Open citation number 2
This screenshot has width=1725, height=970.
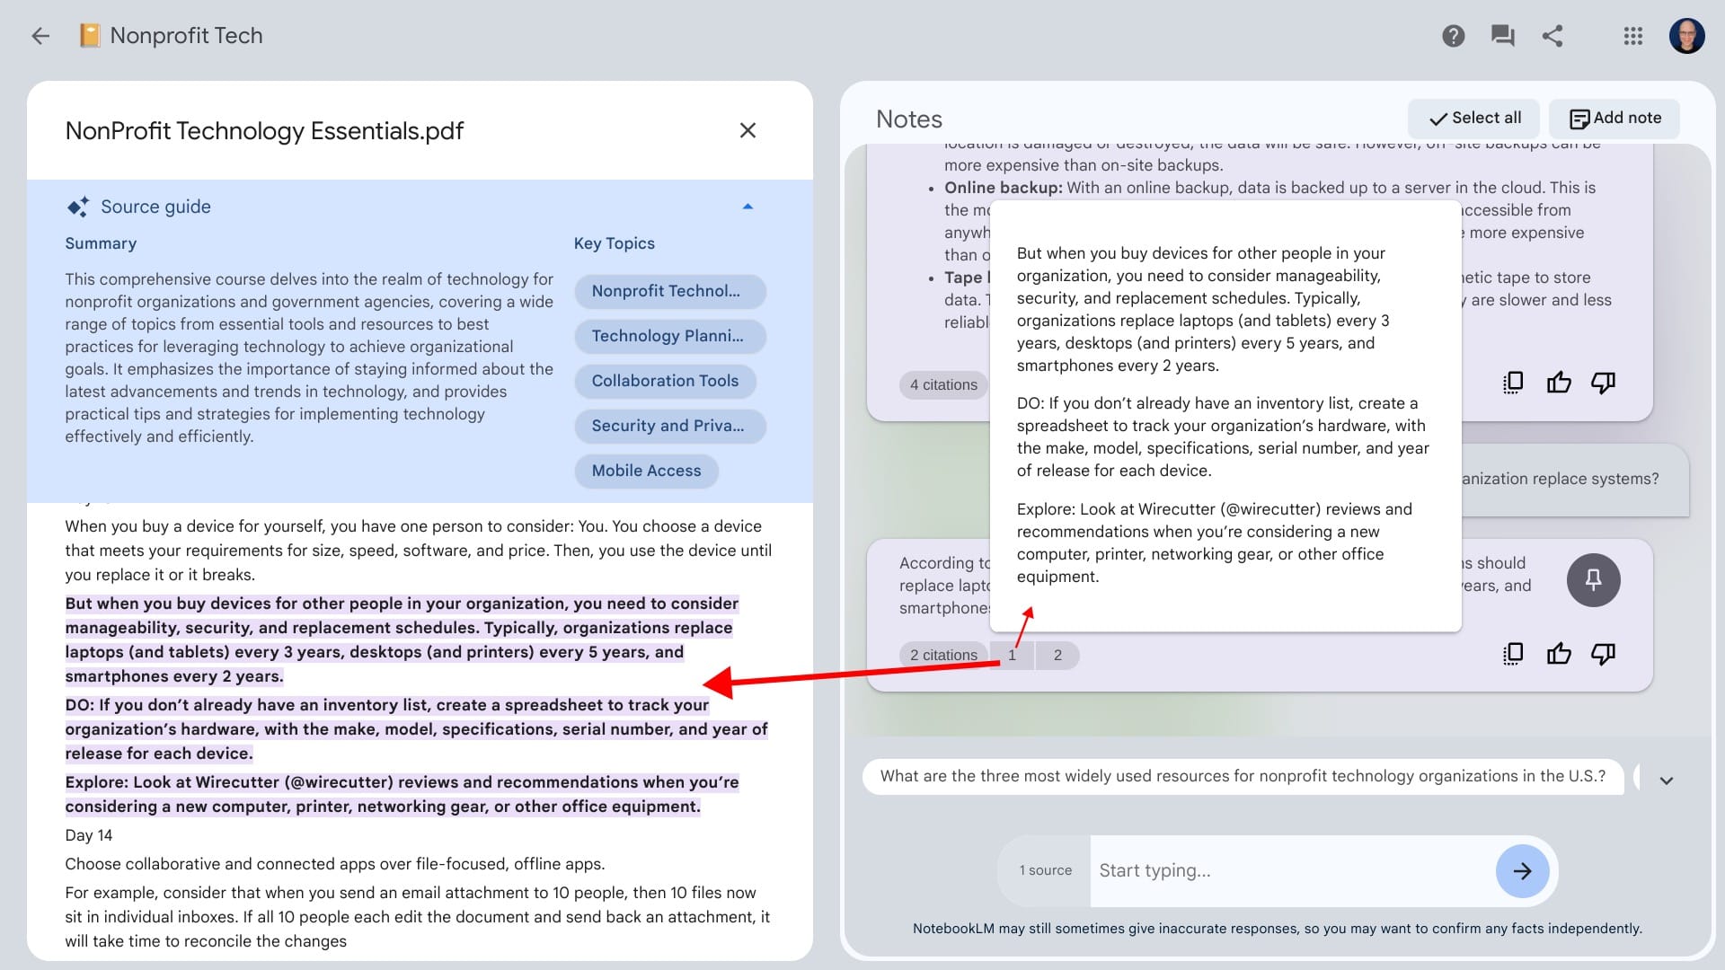(1057, 655)
